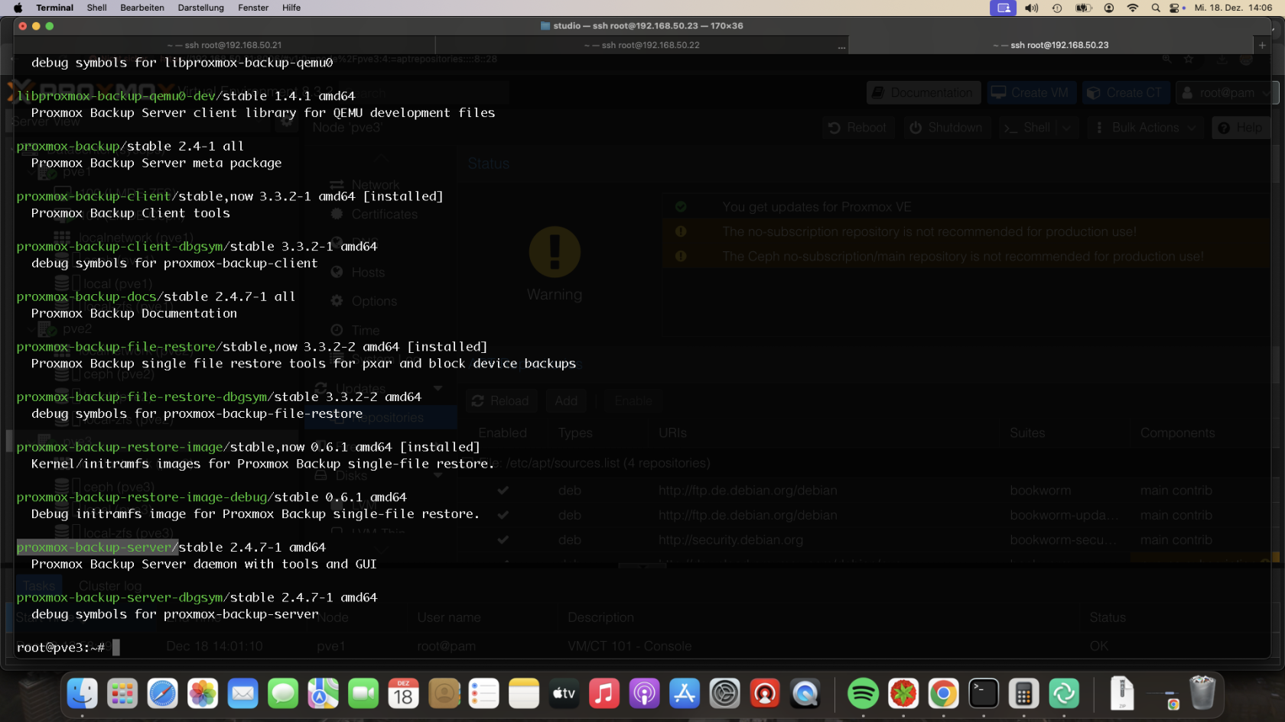Open the Bearbeiten menu
Image resolution: width=1285 pixels, height=722 pixels.
pos(142,8)
